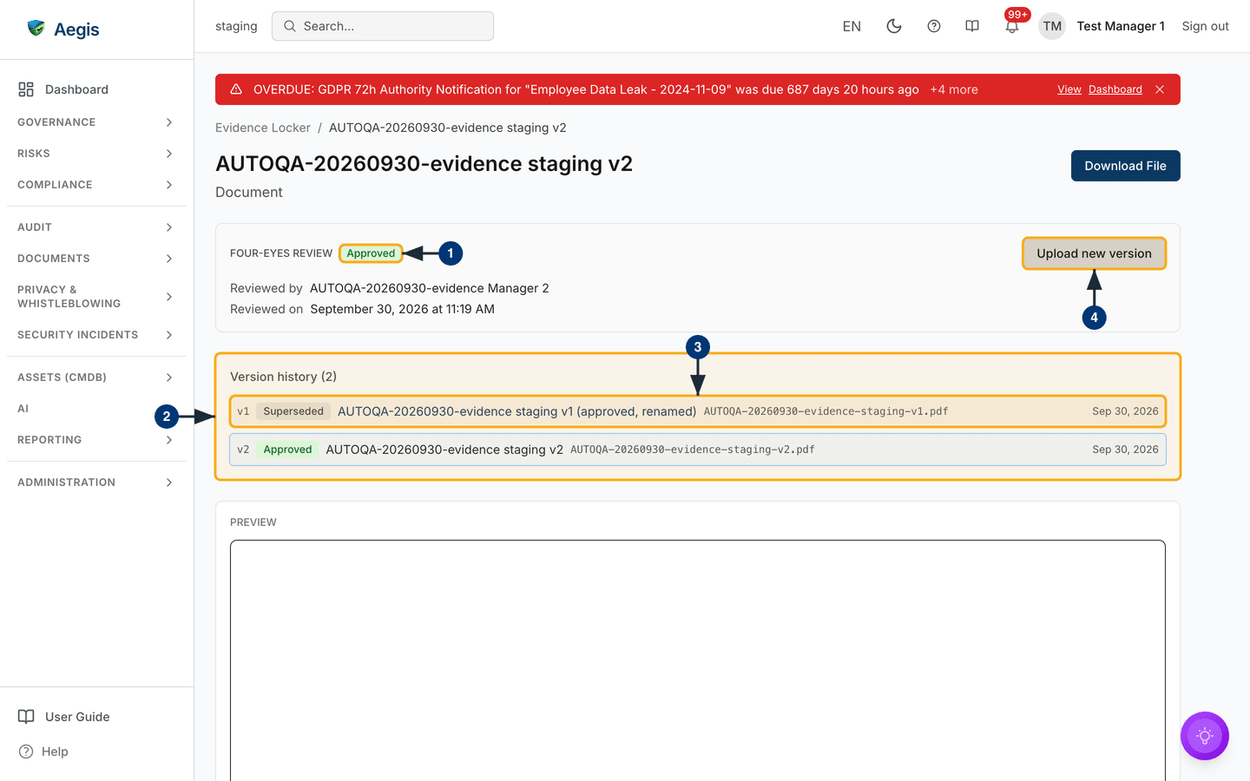Expand the Governance section

[95, 122]
